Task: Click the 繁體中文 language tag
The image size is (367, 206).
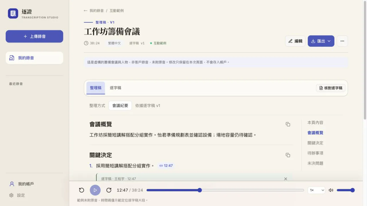Action: 114,43
